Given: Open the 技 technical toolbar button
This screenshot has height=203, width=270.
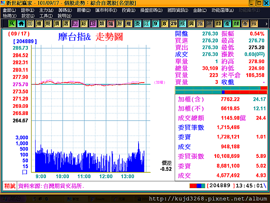Looking at the screenshot, I should [x=254, y=23].
